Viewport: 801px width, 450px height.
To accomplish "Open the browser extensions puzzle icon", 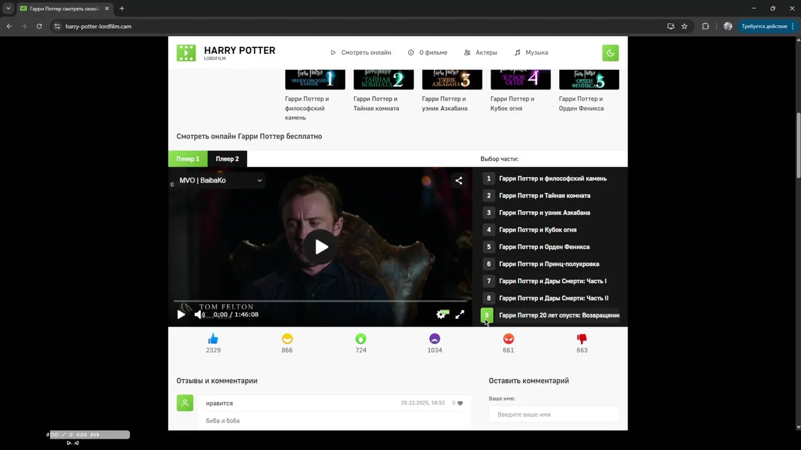I will pyautogui.click(x=706, y=26).
